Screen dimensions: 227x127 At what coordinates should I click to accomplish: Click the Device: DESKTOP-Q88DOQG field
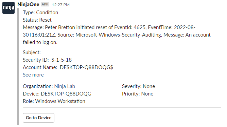pyautogui.click(x=57, y=94)
